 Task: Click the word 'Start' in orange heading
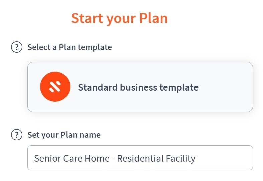click(x=87, y=18)
